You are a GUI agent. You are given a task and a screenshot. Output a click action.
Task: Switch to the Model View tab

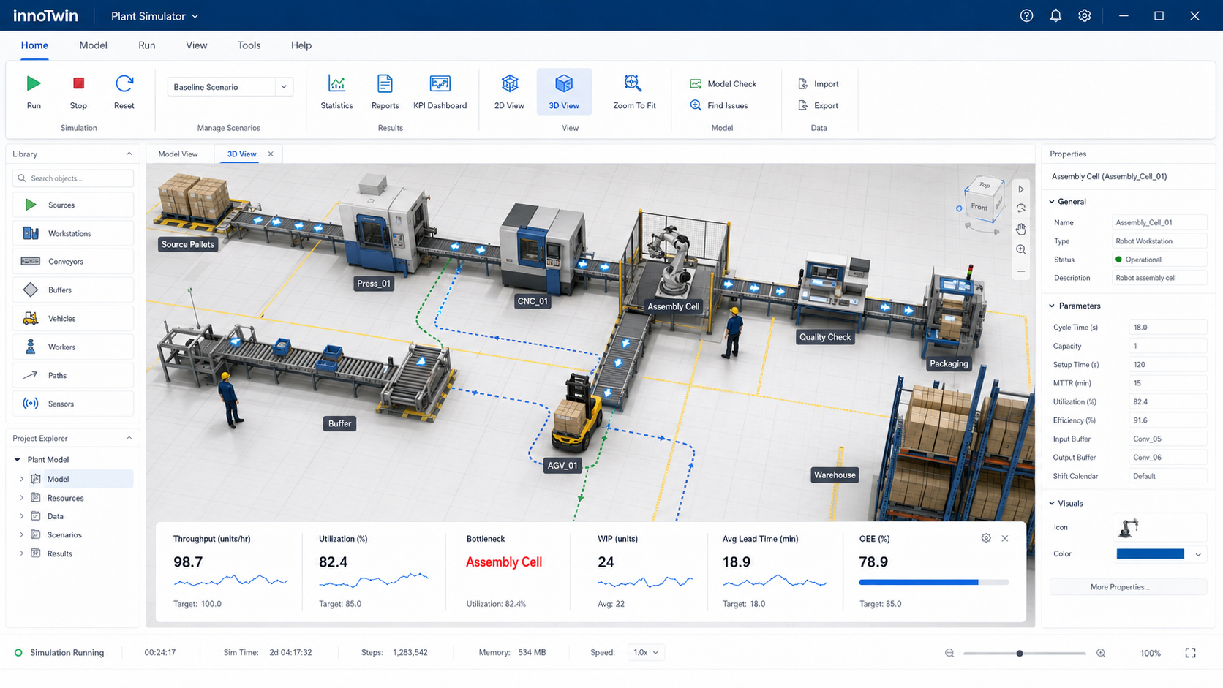pos(178,154)
